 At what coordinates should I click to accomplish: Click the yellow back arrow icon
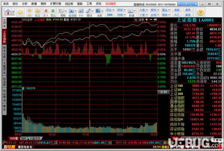pos(20,12)
